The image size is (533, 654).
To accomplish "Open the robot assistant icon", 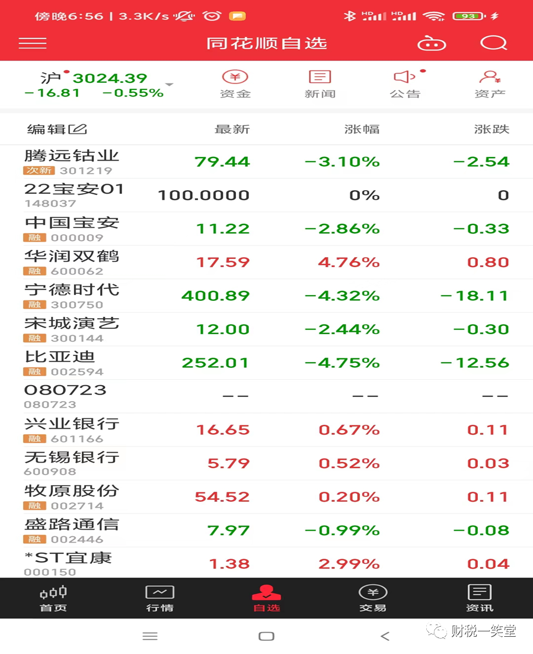I will point(432,43).
